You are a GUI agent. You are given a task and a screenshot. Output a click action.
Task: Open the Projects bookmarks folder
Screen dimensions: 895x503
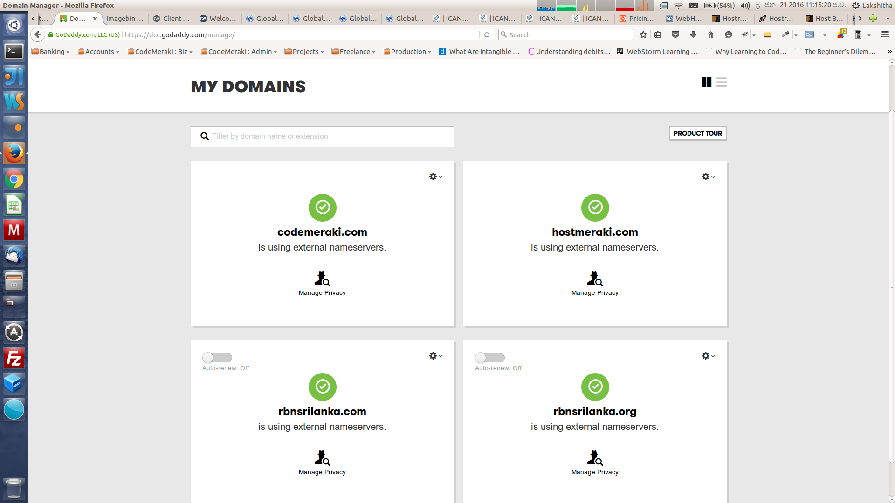click(304, 52)
